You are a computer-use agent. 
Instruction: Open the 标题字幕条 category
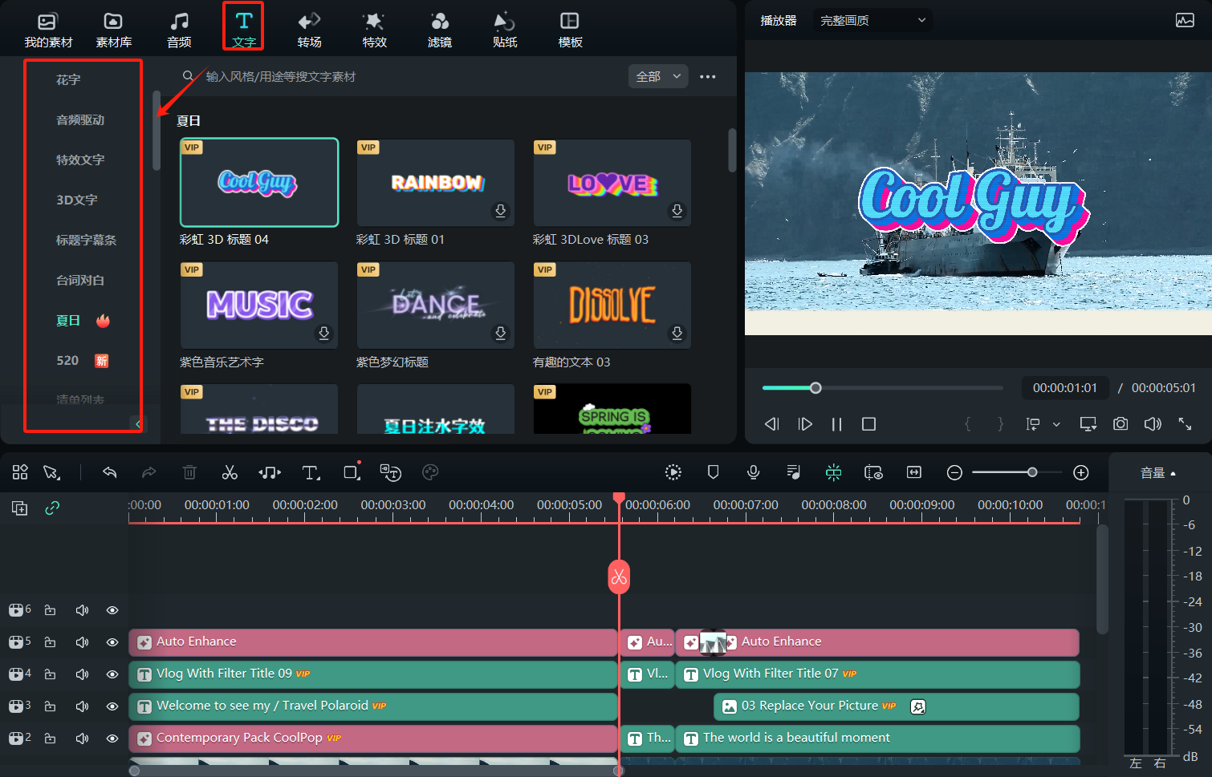pos(86,241)
